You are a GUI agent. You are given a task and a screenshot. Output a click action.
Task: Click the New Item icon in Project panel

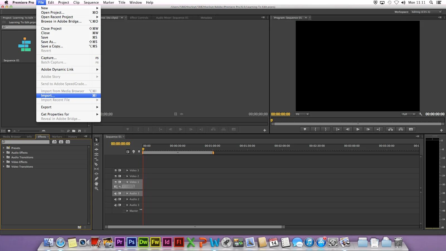(79, 131)
